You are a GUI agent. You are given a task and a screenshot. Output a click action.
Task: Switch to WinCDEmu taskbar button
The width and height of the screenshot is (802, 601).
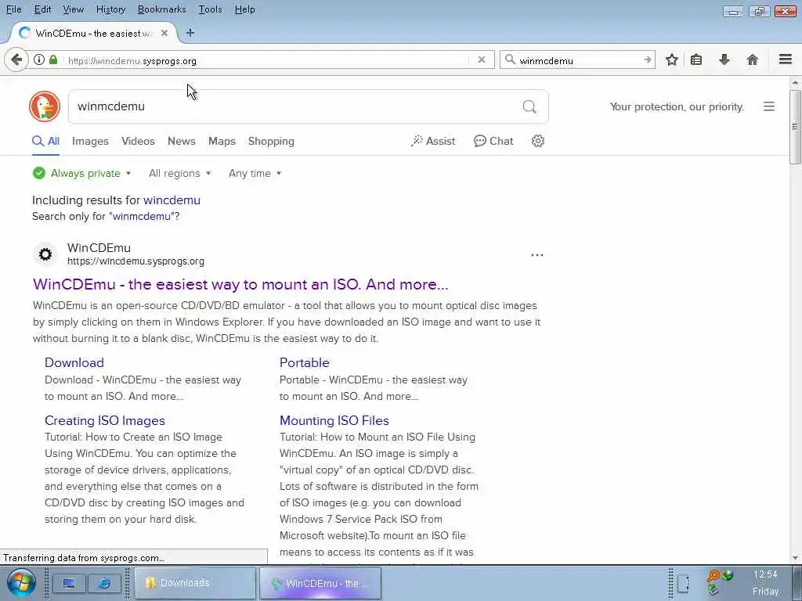click(320, 582)
